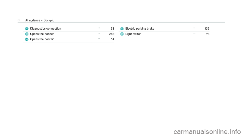
Task: Click the Electric parking brake label
Action: tap(140, 29)
